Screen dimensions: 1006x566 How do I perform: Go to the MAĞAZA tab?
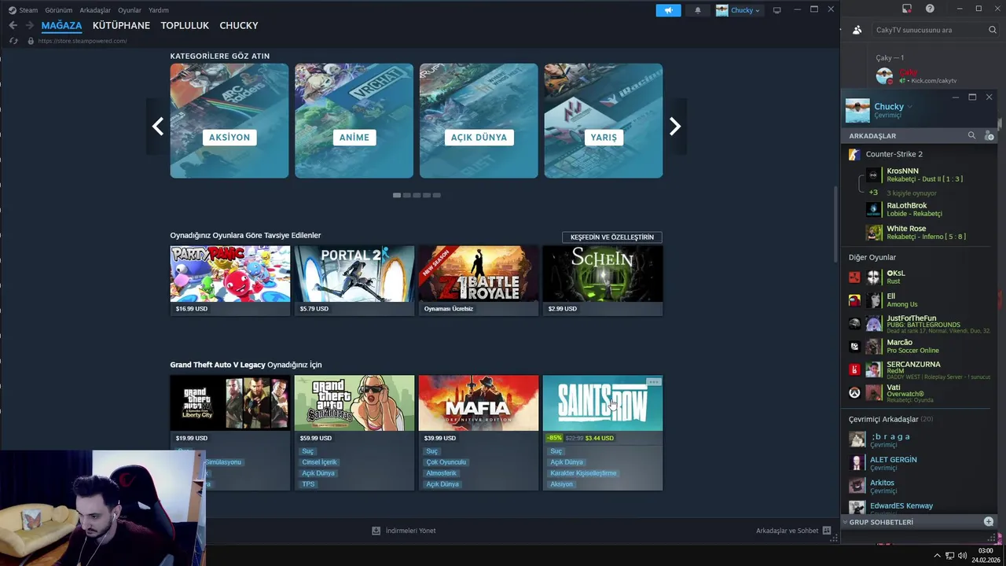(61, 25)
